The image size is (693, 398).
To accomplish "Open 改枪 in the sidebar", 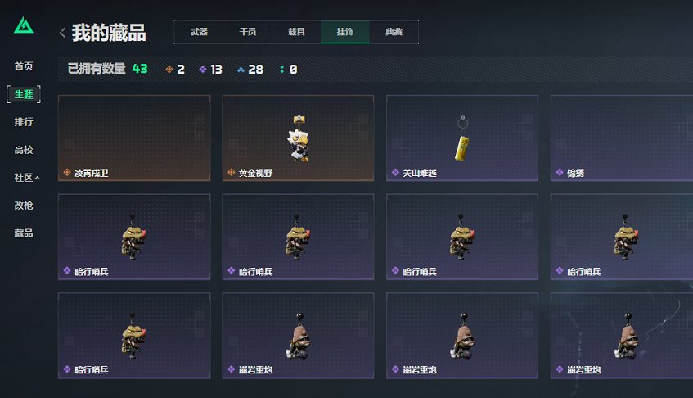I will coord(24,206).
